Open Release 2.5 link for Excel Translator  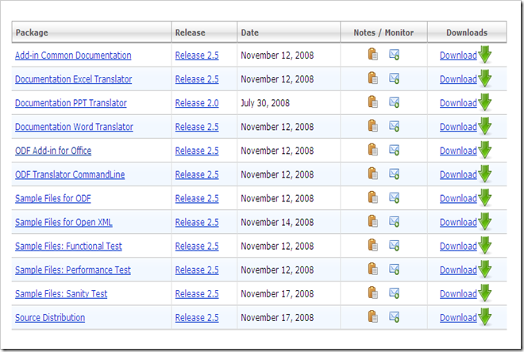(197, 79)
